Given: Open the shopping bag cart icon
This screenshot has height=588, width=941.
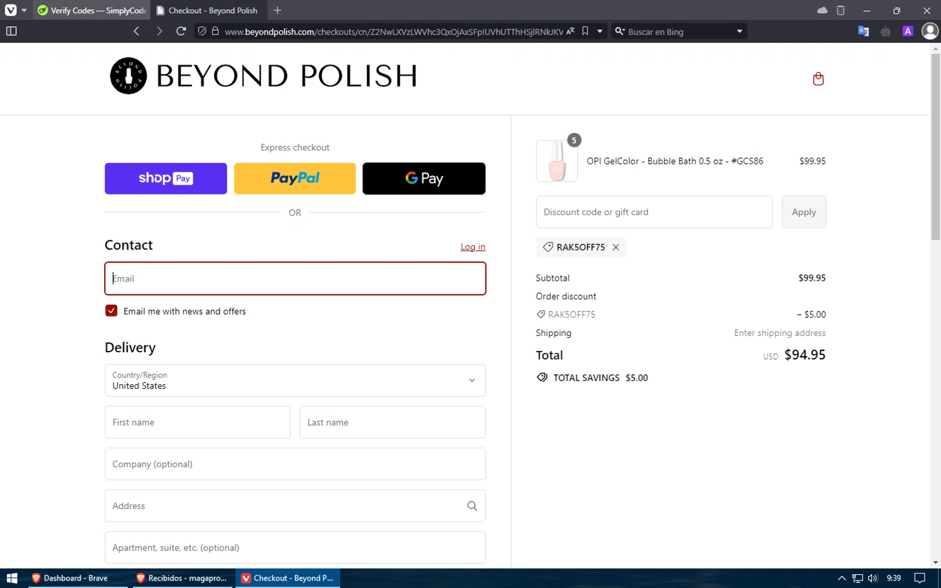Looking at the screenshot, I should pyautogui.click(x=818, y=78).
